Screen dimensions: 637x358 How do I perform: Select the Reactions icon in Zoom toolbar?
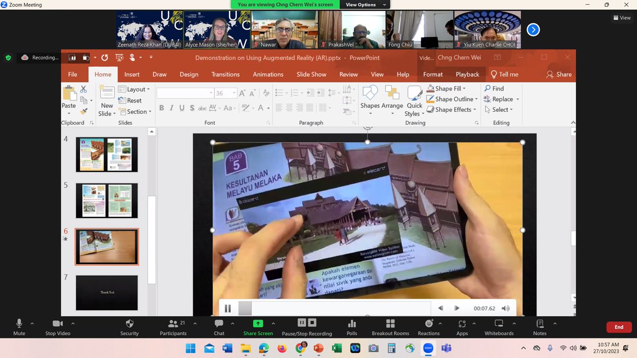click(x=428, y=325)
